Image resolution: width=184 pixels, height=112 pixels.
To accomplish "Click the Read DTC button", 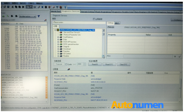I will [109, 64].
